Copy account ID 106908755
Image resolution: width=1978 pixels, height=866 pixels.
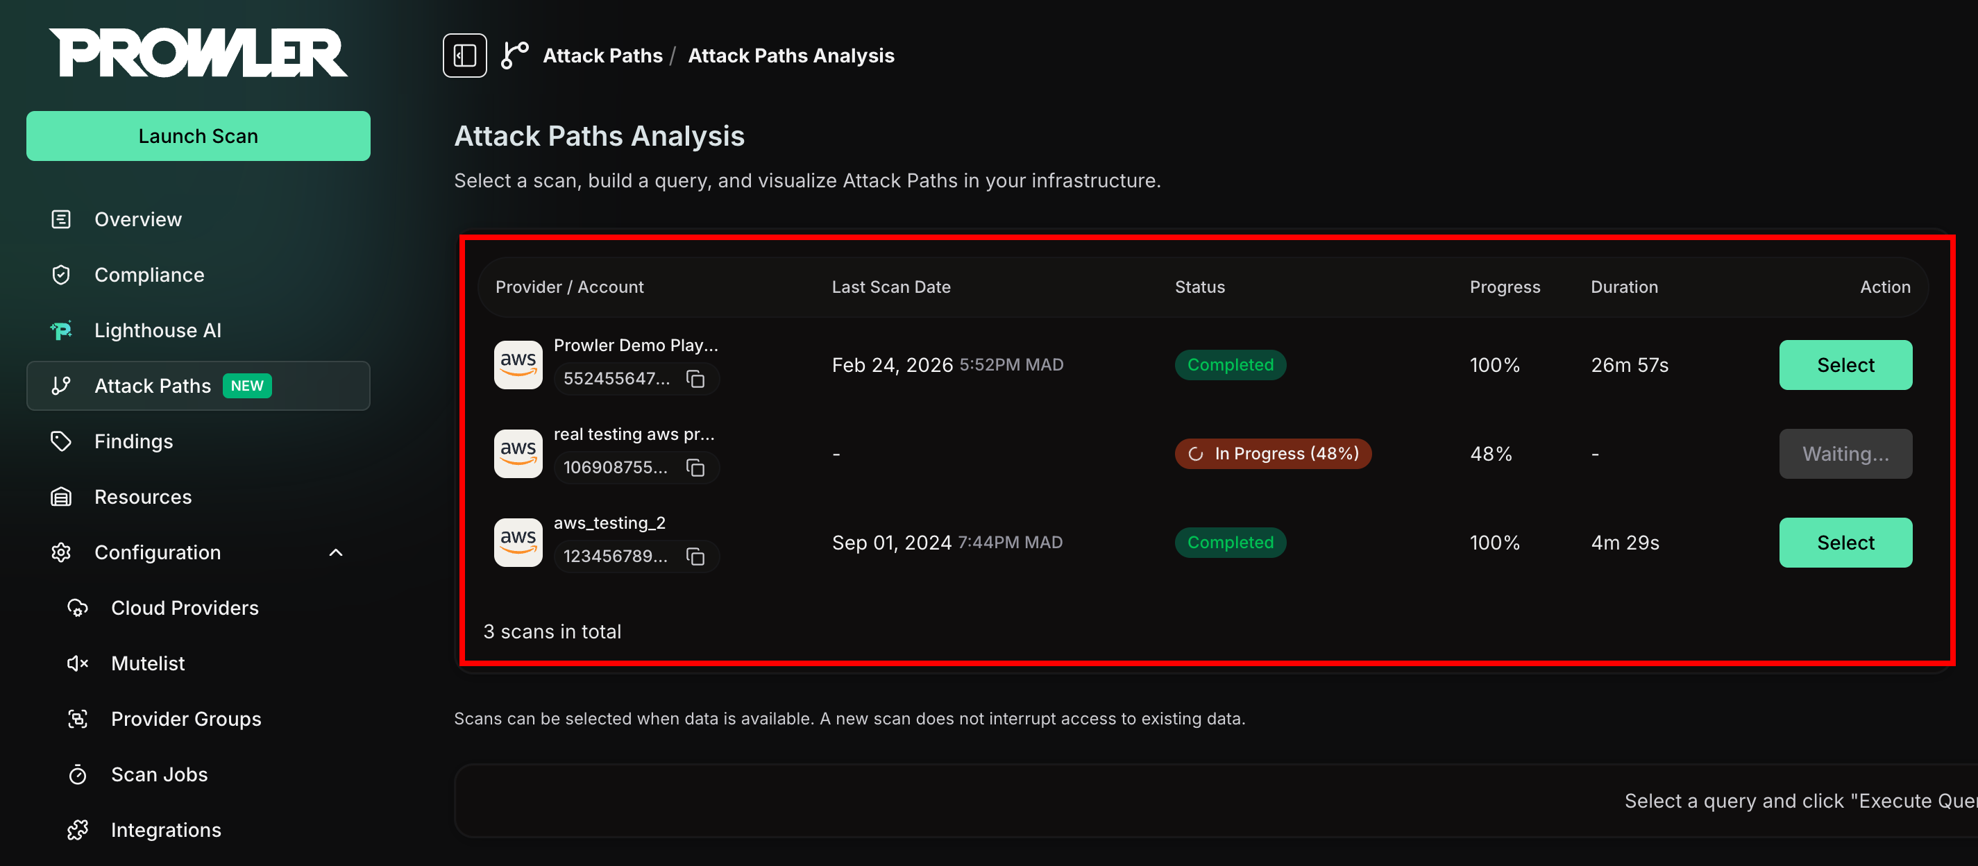tap(695, 468)
